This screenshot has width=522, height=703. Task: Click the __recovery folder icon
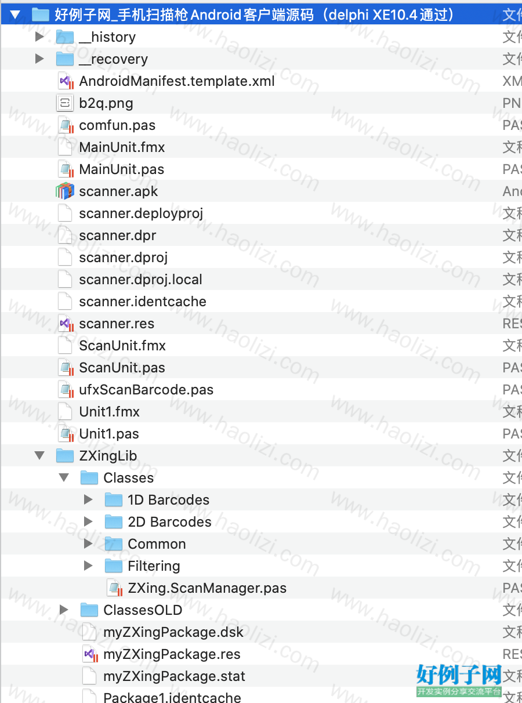[65, 59]
